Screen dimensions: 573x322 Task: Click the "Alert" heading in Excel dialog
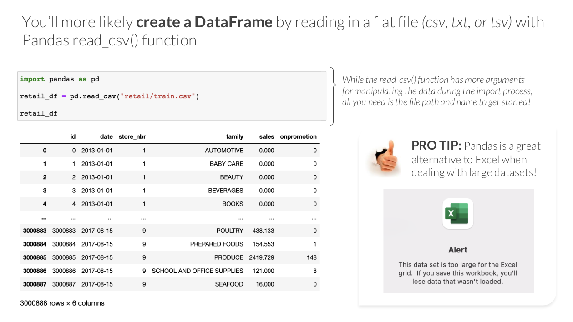[458, 250]
